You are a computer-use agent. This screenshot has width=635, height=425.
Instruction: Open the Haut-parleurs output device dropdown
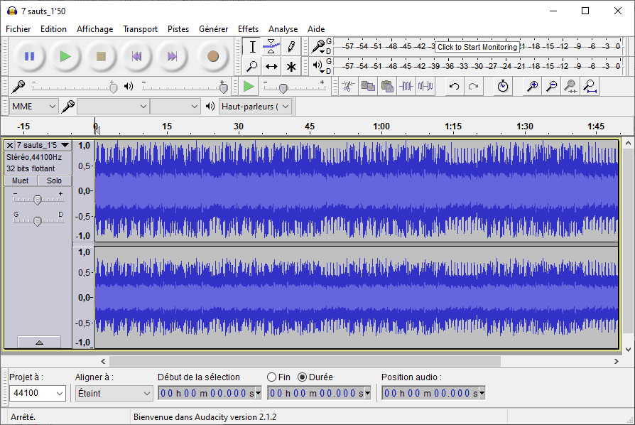pos(255,107)
